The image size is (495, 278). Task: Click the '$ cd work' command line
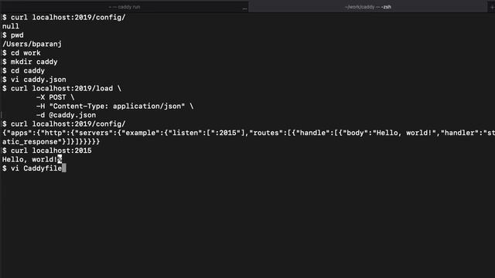tap(22, 53)
